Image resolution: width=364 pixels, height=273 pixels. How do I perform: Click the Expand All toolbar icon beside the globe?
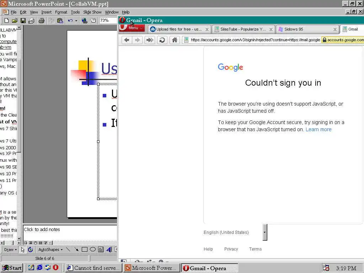pos(93,21)
